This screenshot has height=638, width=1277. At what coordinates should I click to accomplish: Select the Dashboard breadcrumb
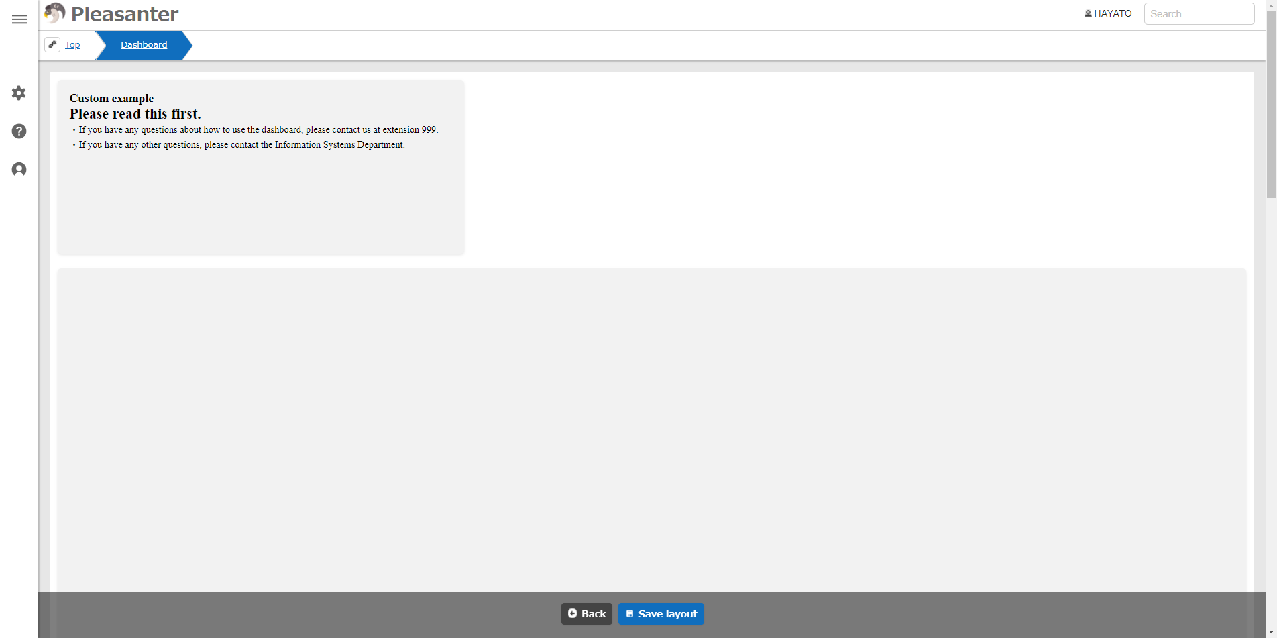coord(144,45)
